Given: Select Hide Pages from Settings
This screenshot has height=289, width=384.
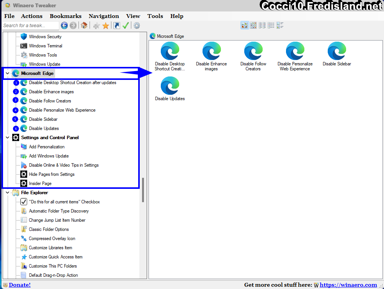Looking at the screenshot, I should point(52,174).
